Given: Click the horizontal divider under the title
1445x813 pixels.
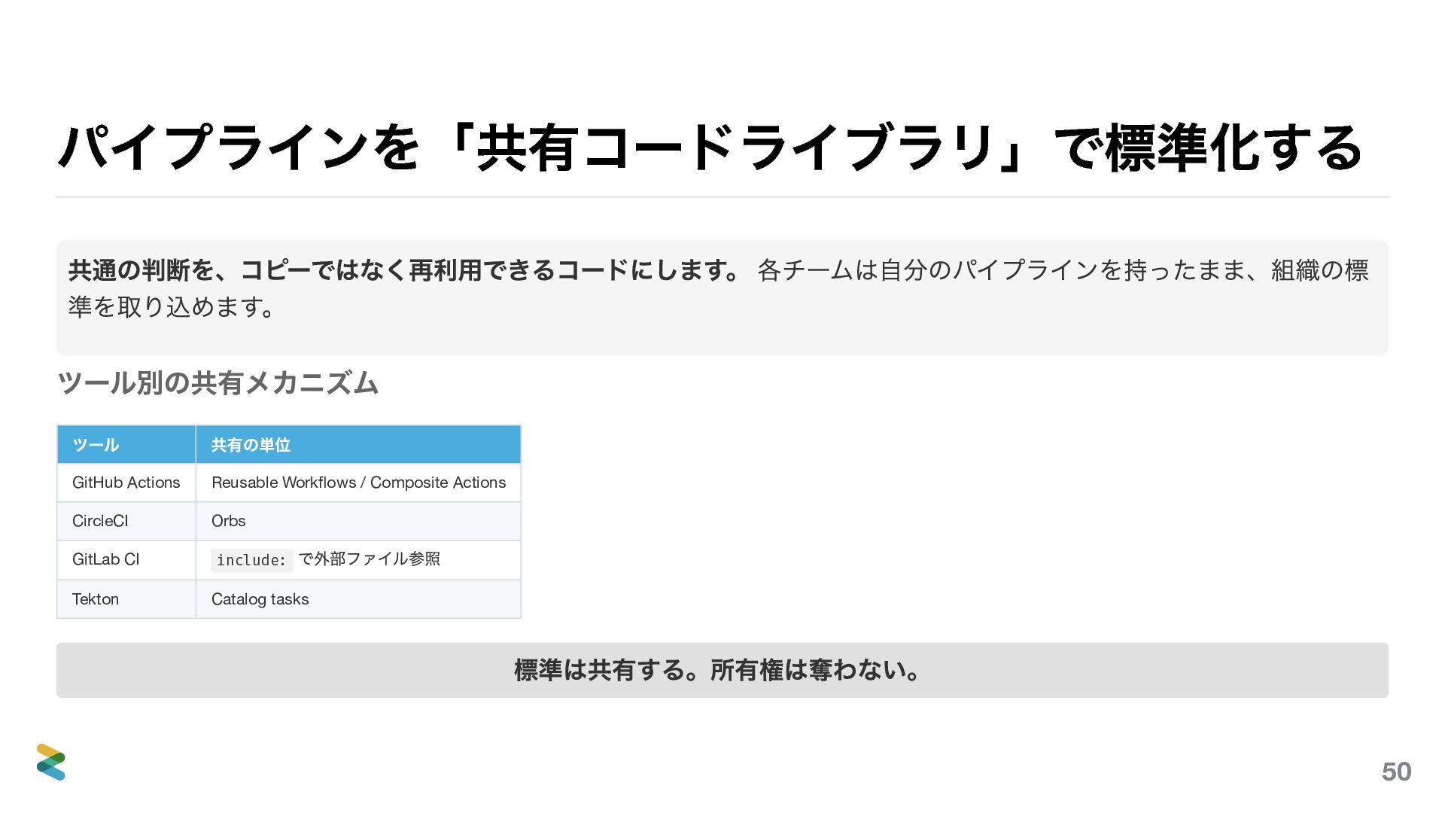Looking at the screenshot, I should [x=722, y=197].
